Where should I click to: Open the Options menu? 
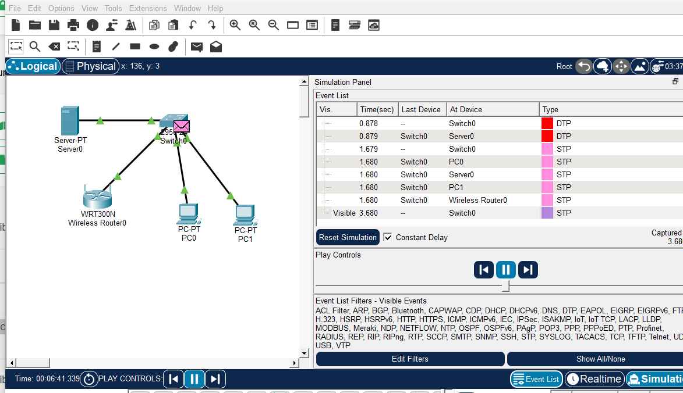pos(61,8)
